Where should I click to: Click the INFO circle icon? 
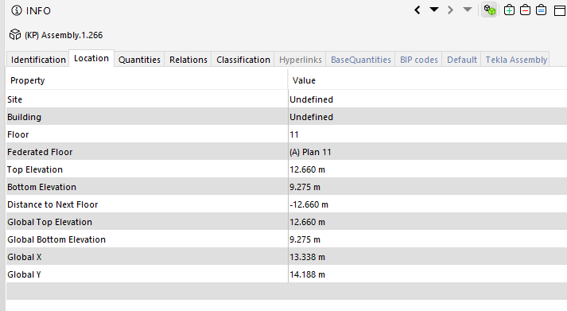click(x=17, y=10)
